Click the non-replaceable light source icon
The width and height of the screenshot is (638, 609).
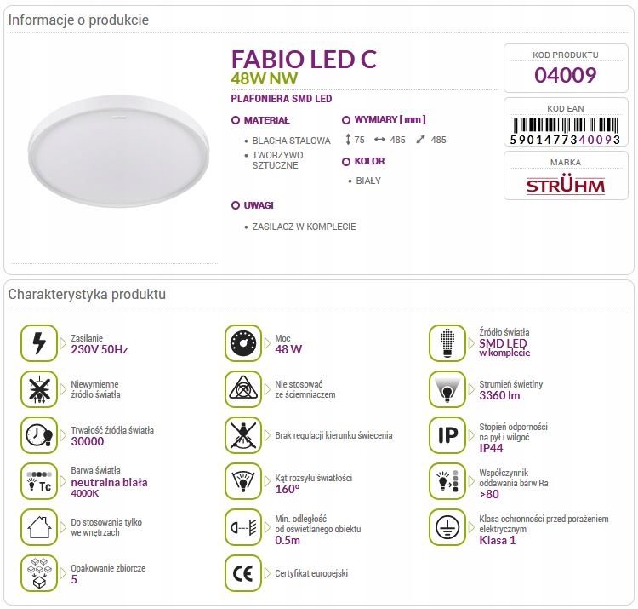pyautogui.click(x=38, y=389)
